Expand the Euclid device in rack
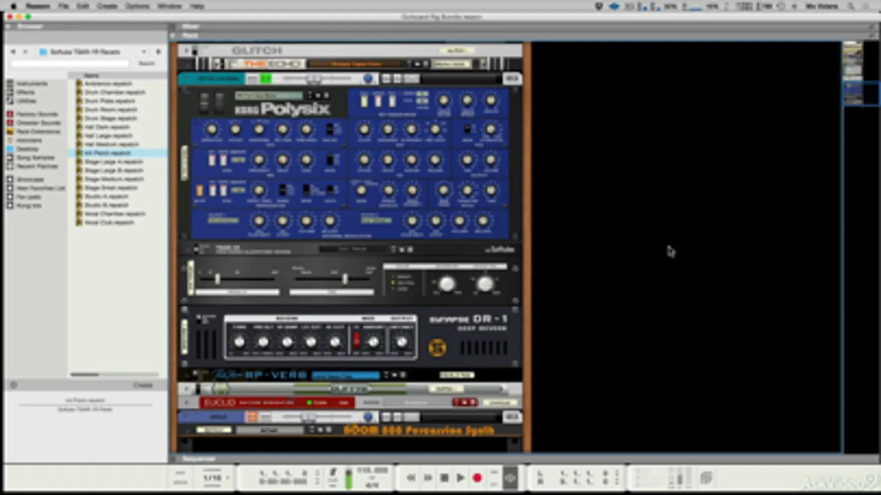The height and width of the screenshot is (495, 881). [x=186, y=403]
